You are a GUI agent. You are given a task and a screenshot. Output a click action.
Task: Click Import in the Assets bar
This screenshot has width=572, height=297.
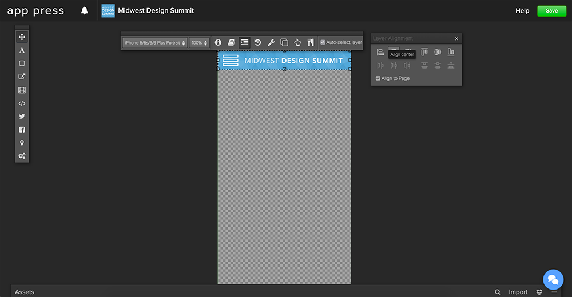518,292
